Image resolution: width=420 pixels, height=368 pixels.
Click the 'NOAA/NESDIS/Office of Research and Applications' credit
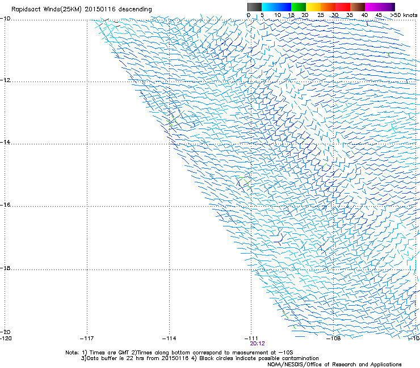pyautogui.click(x=334, y=365)
